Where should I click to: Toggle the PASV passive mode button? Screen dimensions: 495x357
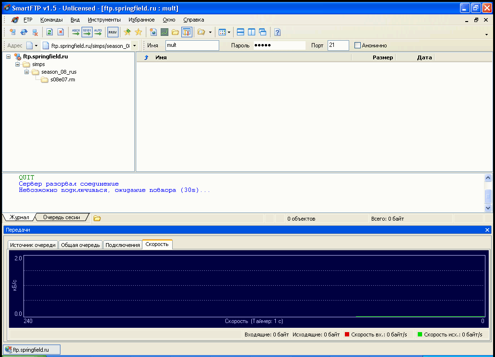(x=113, y=32)
